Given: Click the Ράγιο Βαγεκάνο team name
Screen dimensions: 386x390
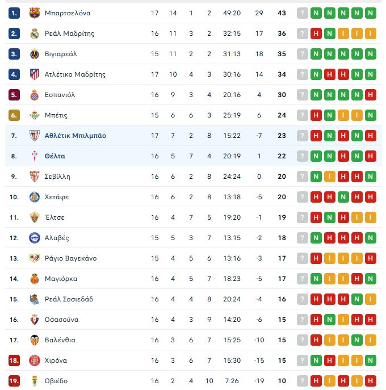Looking at the screenshot, I should point(70,258).
